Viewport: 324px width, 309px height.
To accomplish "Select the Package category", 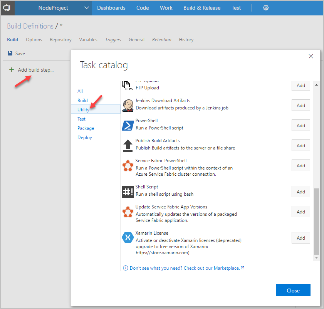I will [x=86, y=128].
